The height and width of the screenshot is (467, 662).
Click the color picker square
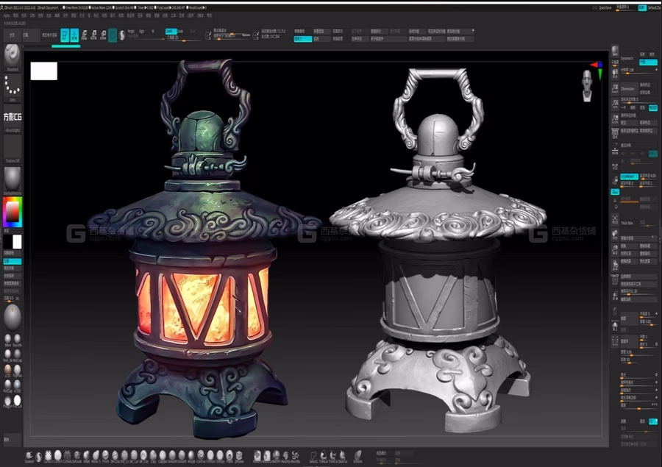13,212
